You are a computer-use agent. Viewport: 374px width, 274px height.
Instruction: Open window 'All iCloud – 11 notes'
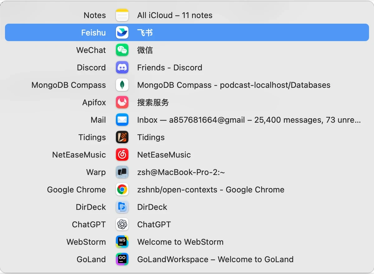(x=175, y=15)
